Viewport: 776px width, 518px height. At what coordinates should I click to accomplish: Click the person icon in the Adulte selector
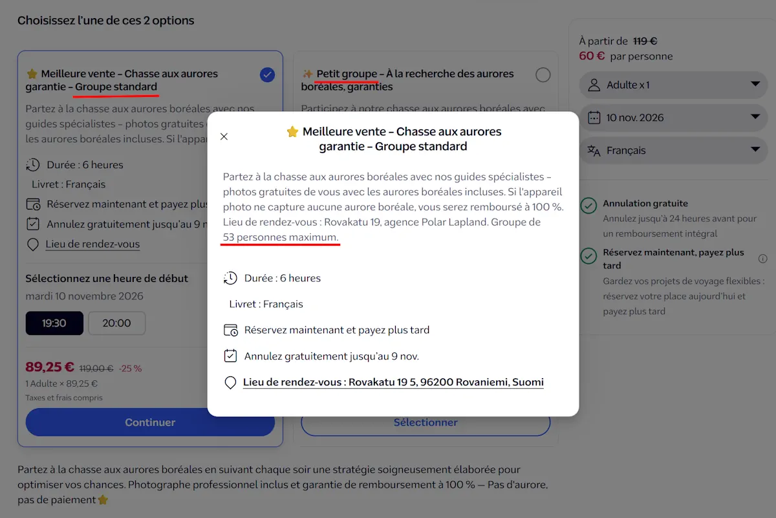point(594,85)
